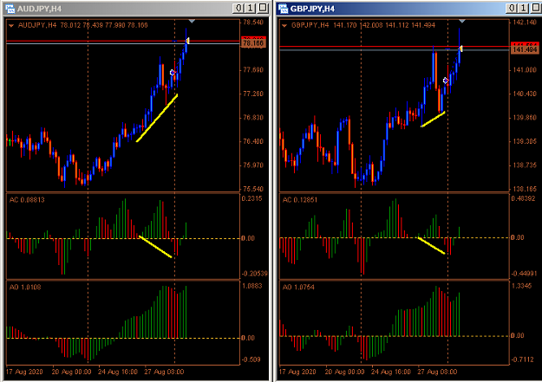The width and height of the screenshot is (542, 382).
Task: Click the white trade arrow marker on AUDJPY
Action: [173, 72]
